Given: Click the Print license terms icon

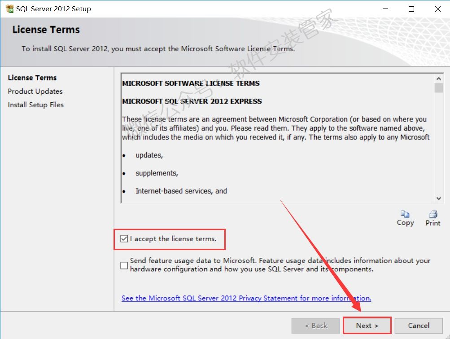Looking at the screenshot, I should (433, 214).
